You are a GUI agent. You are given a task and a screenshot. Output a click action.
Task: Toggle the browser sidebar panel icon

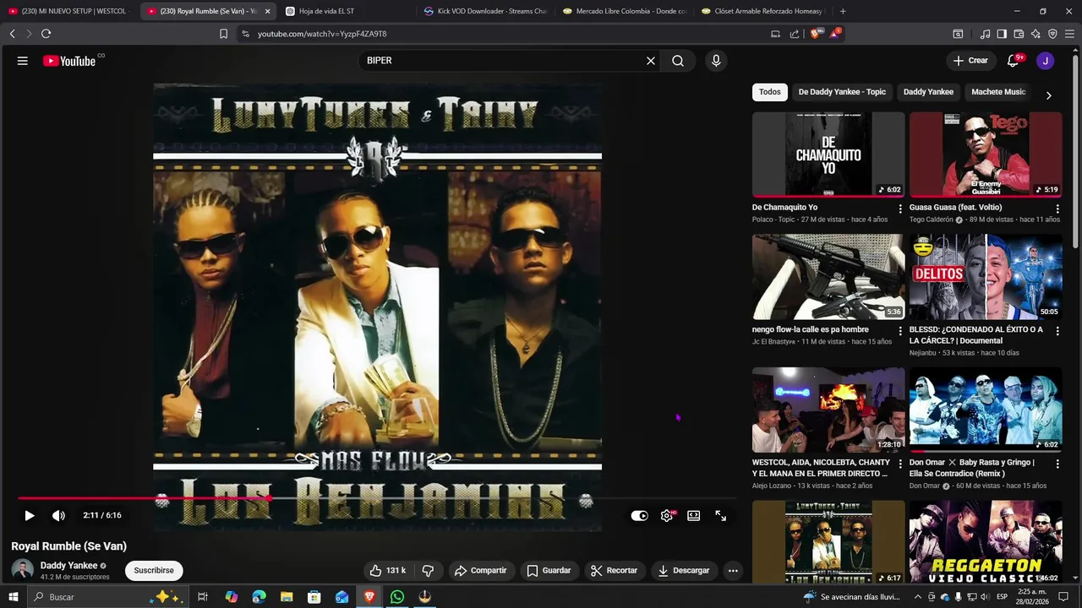pyautogui.click(x=1002, y=34)
